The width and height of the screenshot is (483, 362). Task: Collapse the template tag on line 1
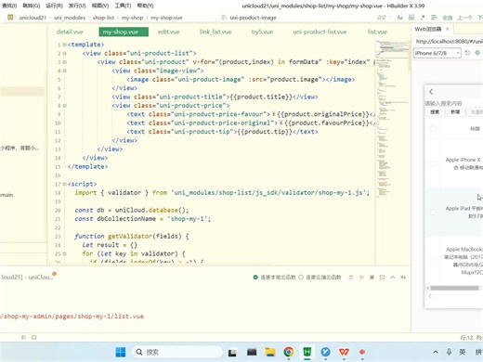click(64, 45)
